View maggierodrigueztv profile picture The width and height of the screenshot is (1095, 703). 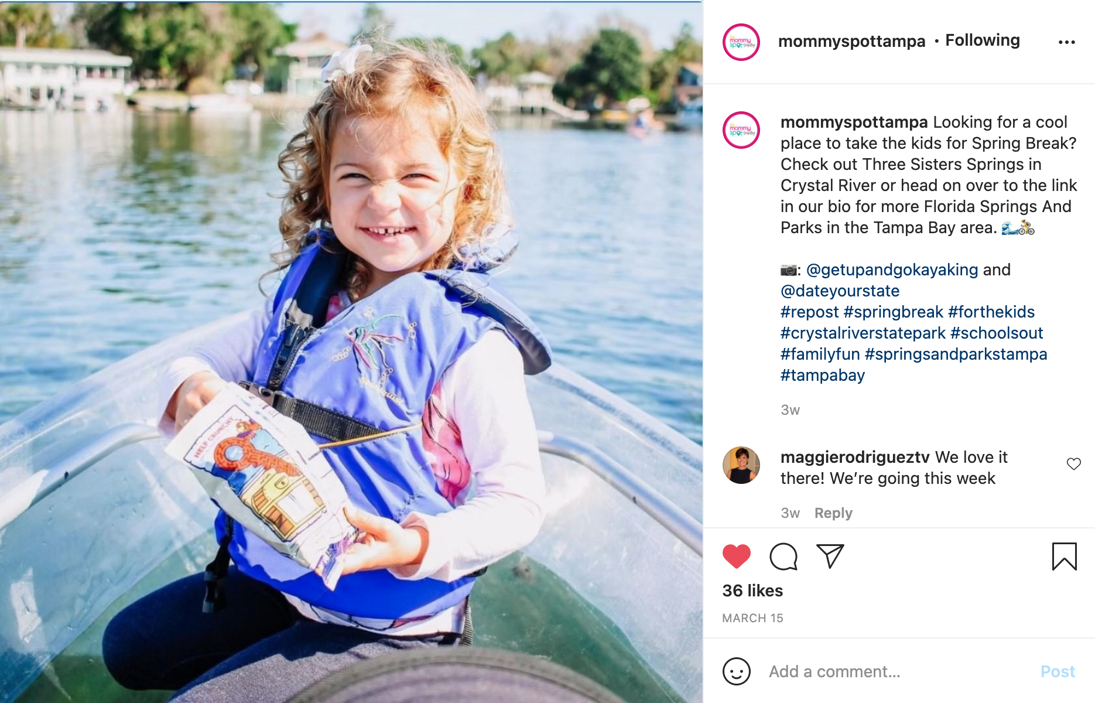tap(741, 465)
